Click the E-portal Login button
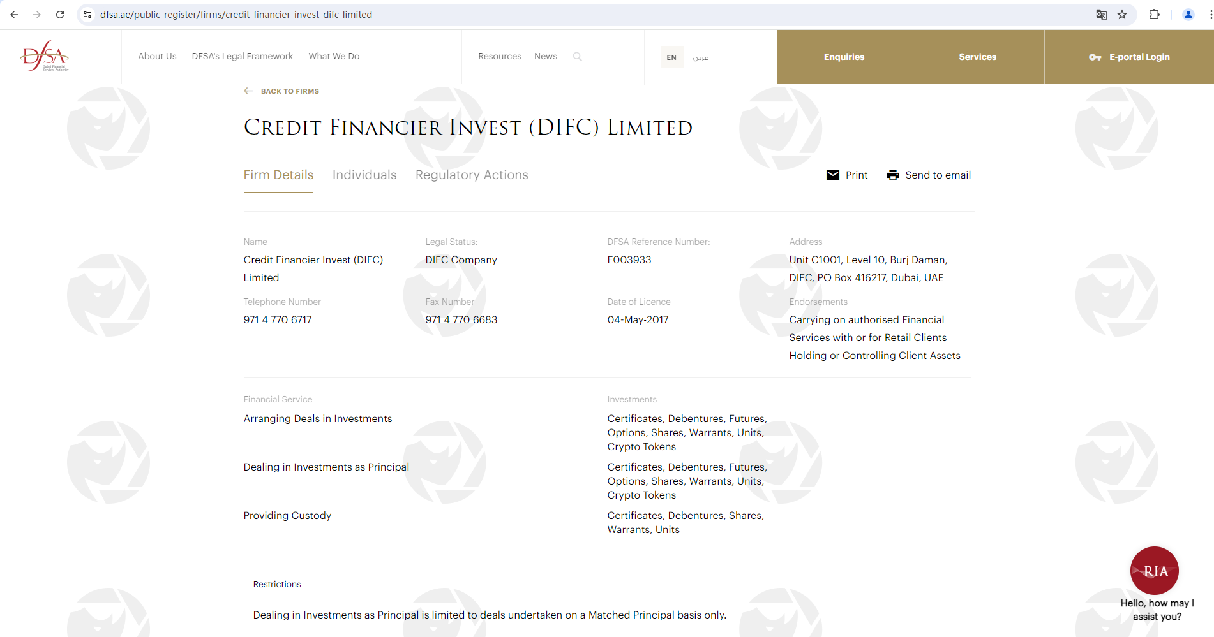Image resolution: width=1214 pixels, height=637 pixels. [1129, 57]
